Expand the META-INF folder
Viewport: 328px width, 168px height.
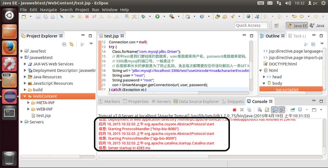pyautogui.click(x=29, y=103)
